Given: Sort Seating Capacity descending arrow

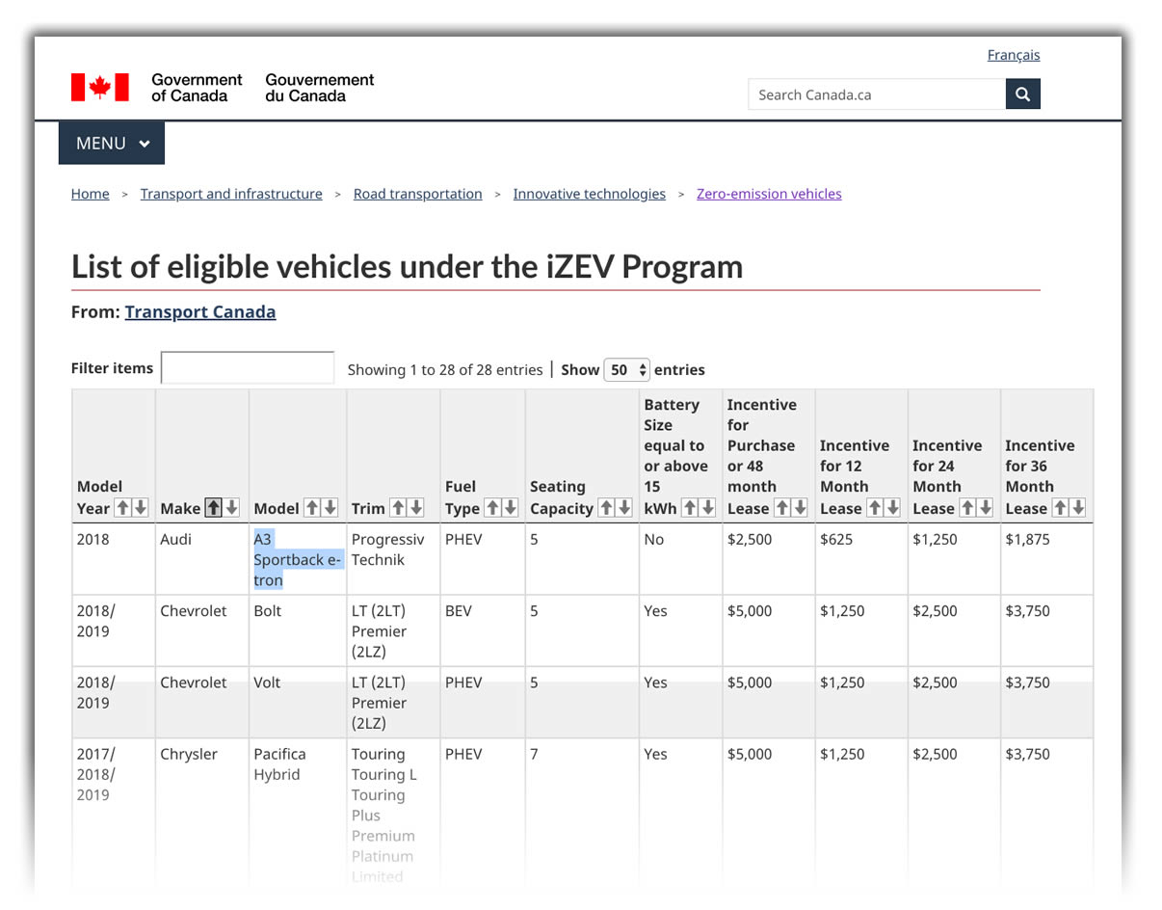Looking at the screenshot, I should pos(624,508).
